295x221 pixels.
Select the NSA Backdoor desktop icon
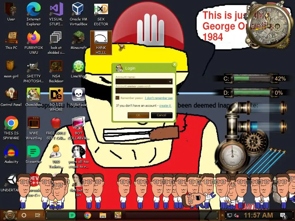[56, 71]
